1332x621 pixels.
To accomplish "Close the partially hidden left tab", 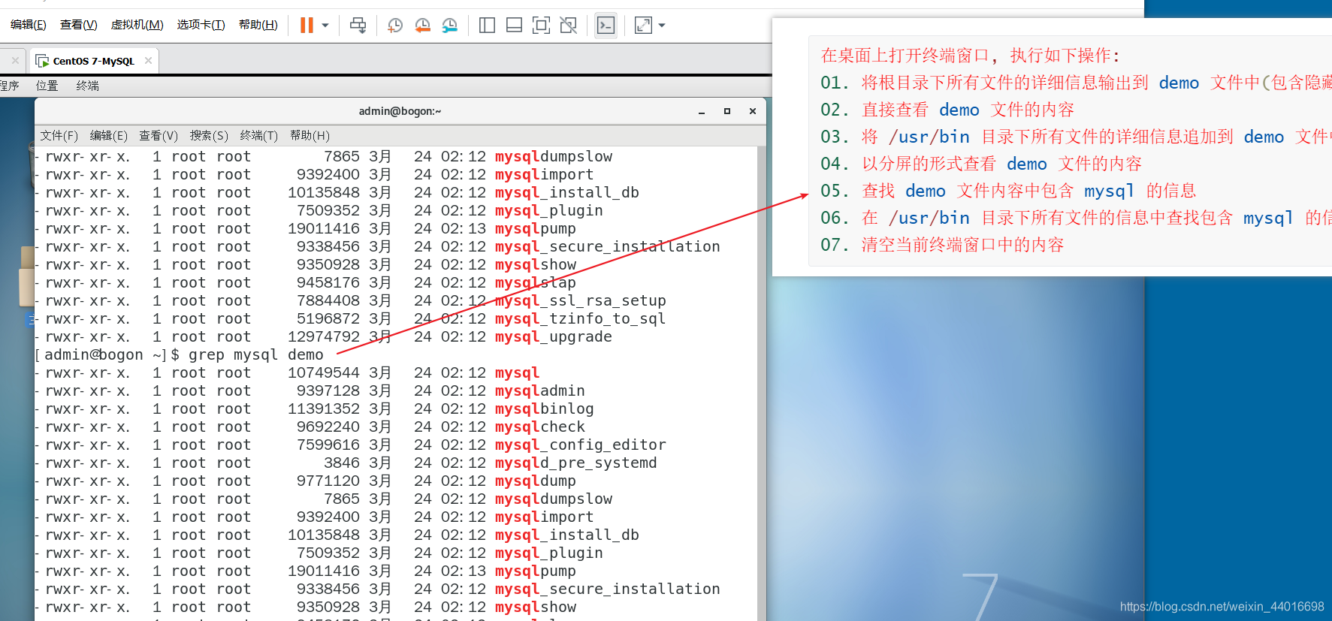I will (x=15, y=61).
